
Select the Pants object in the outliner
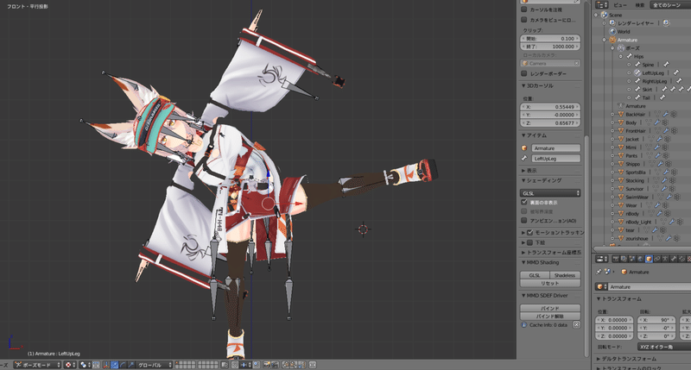(631, 156)
